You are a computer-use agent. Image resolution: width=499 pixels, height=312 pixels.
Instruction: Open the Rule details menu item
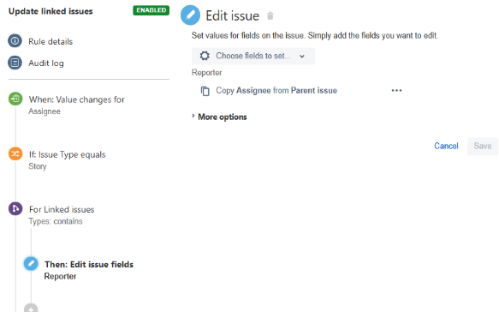pyautogui.click(x=50, y=41)
